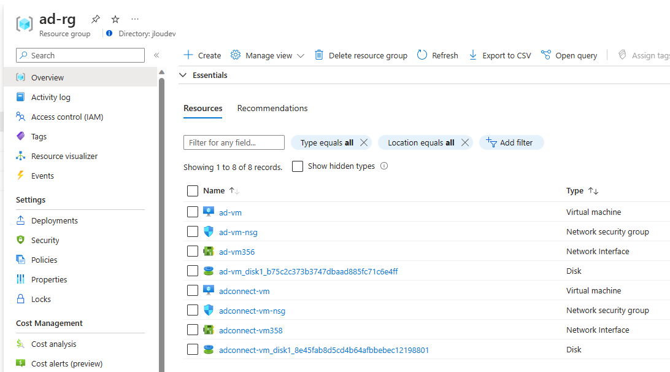Click the Open query icon

545,55
